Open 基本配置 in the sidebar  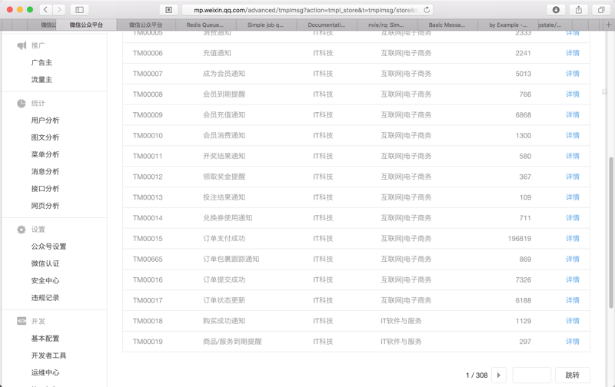[x=45, y=339]
